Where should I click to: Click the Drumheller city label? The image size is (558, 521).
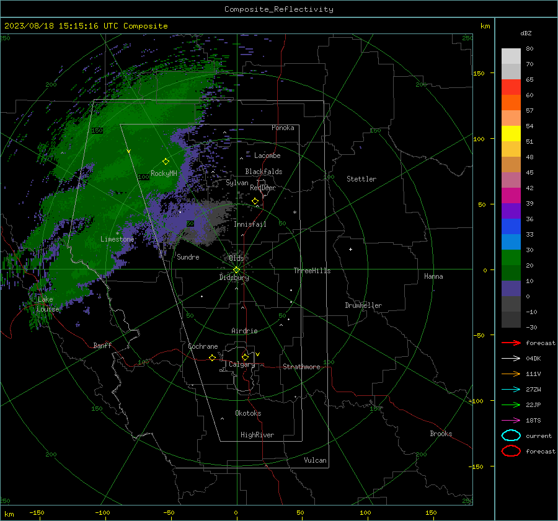363,305
